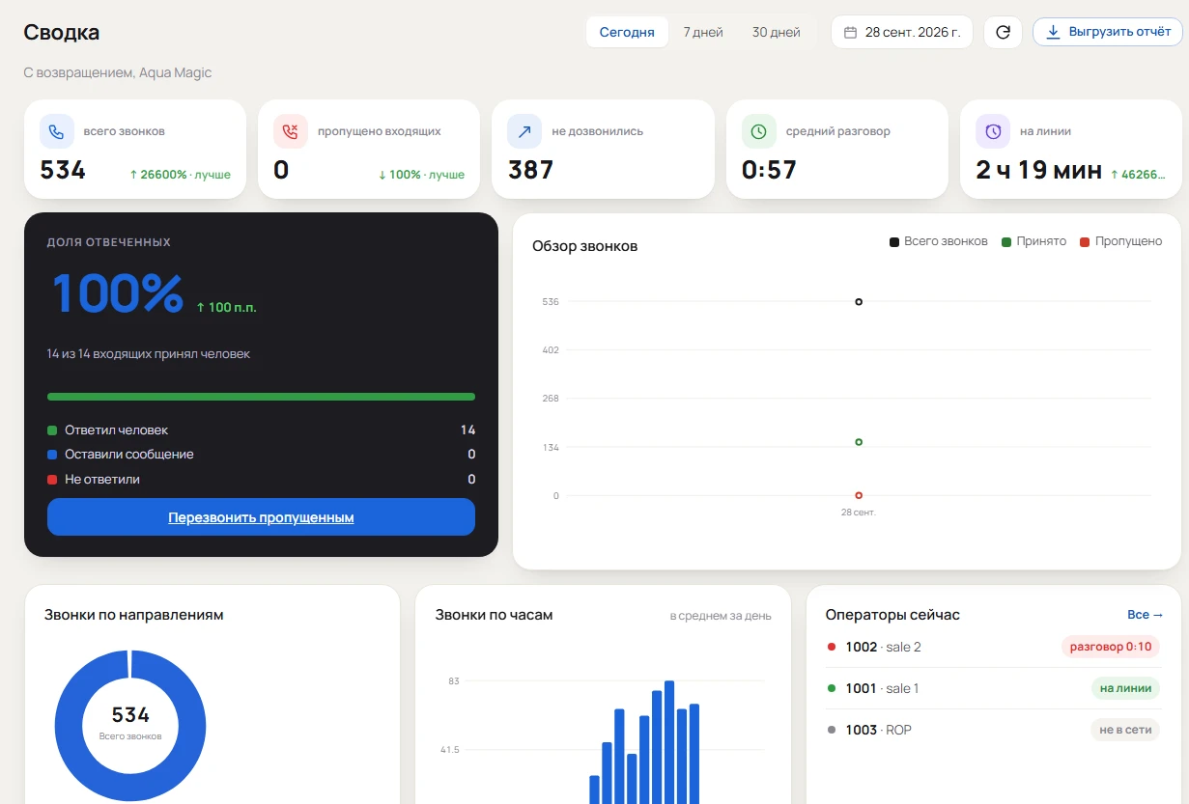Click the refresh icon button
The width and height of the screenshot is (1189, 804).
point(1003,32)
